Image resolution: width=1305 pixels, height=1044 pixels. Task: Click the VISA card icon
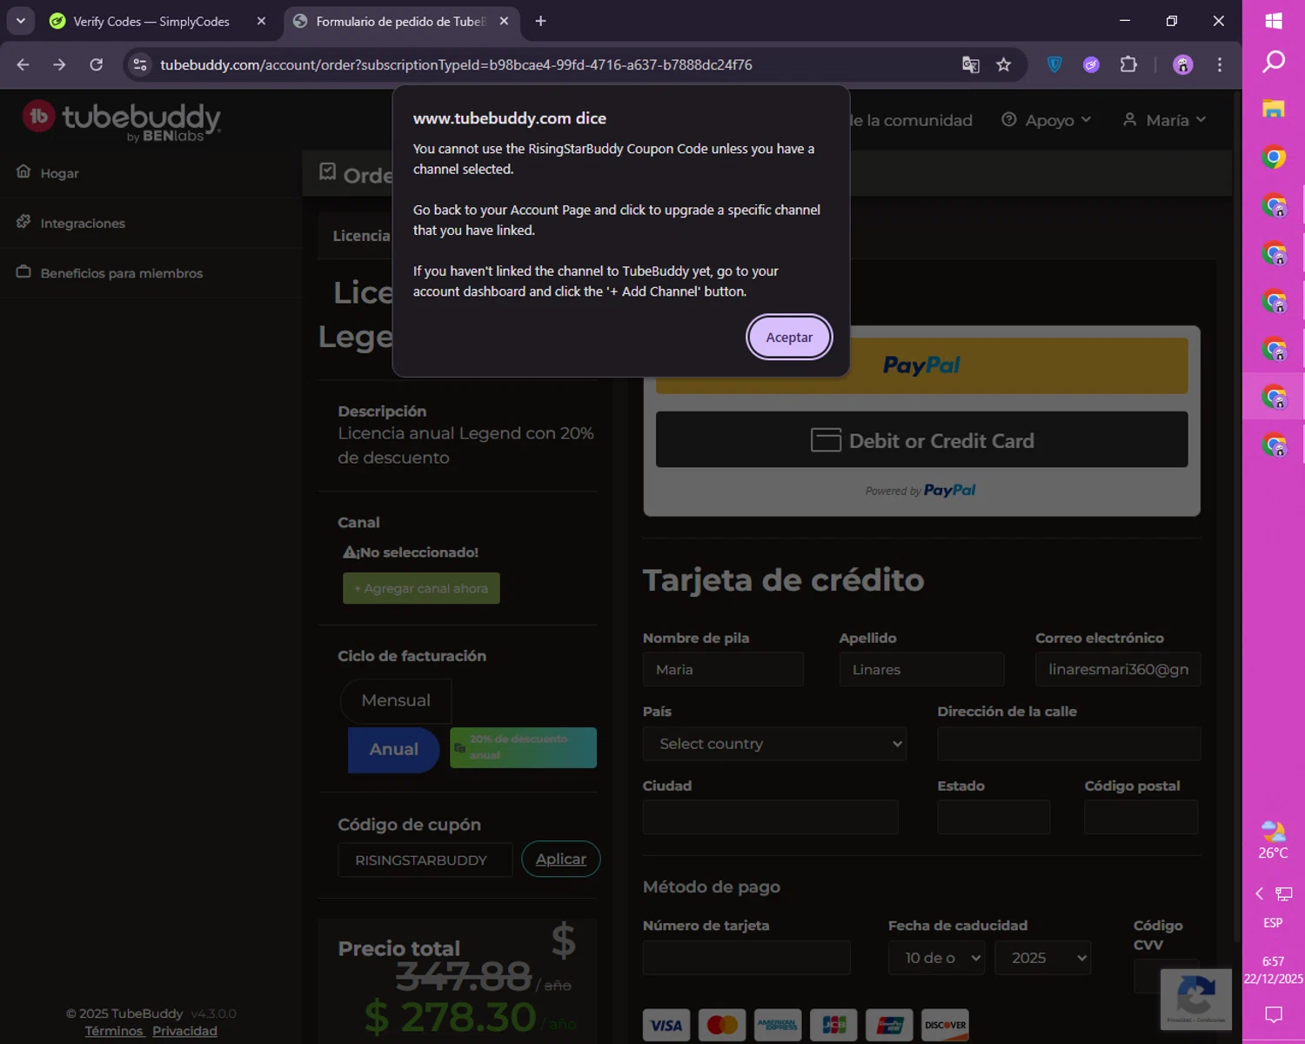(666, 1025)
